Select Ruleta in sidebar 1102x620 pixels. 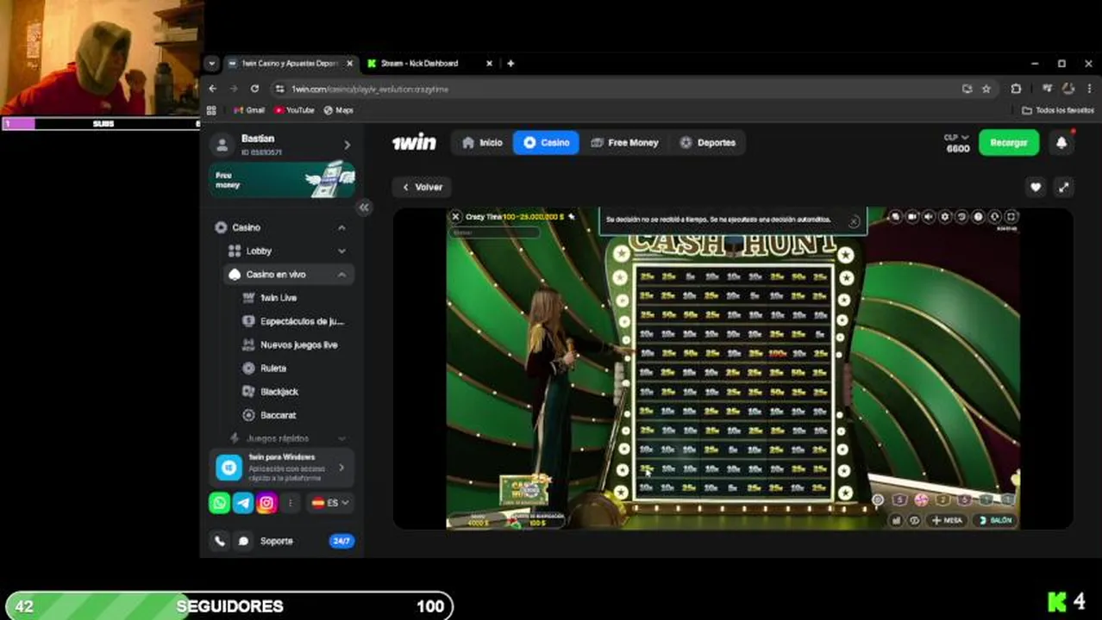tap(266, 368)
